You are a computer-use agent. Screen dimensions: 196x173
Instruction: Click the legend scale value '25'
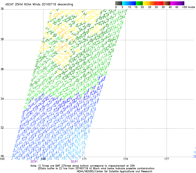click(150, 7)
